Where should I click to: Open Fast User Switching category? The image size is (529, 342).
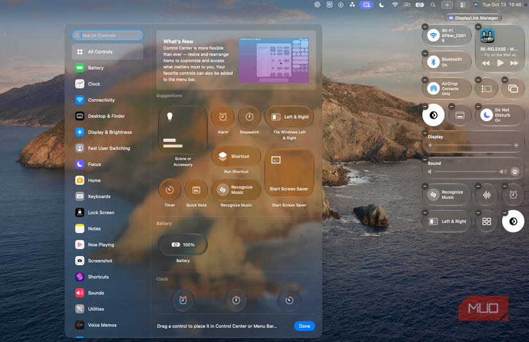coord(107,148)
